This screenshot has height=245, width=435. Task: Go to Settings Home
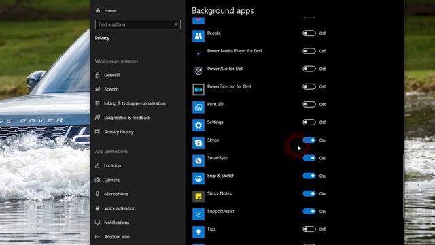point(110,11)
